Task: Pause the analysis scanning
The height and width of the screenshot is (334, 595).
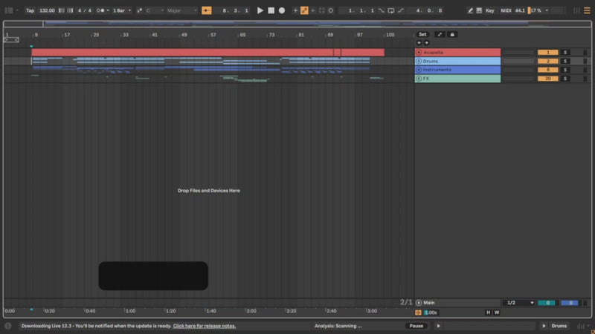Action: tap(416, 326)
